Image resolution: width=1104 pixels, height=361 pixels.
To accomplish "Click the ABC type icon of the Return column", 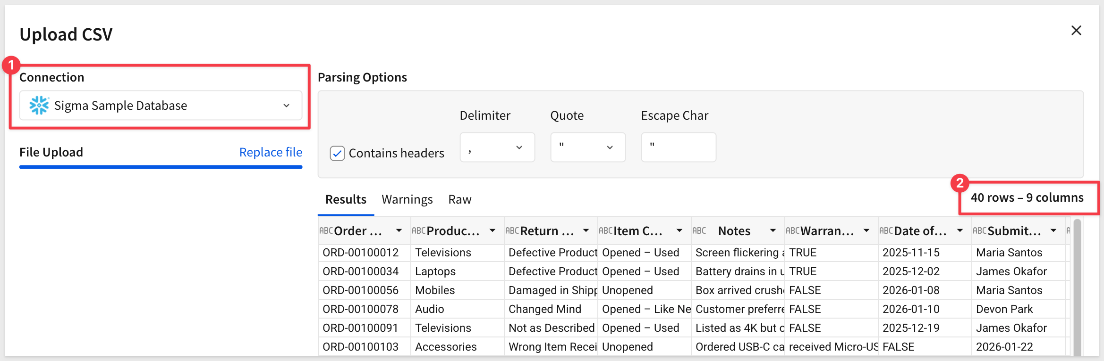I will (512, 231).
